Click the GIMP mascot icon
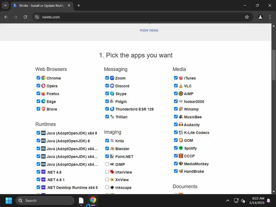 (112, 164)
